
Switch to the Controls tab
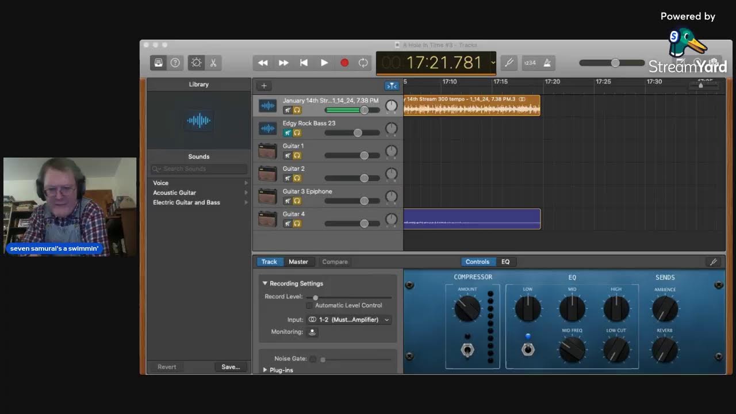tap(477, 262)
